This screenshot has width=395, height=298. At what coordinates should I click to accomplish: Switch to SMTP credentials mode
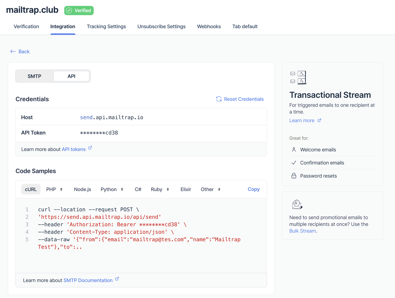click(34, 76)
